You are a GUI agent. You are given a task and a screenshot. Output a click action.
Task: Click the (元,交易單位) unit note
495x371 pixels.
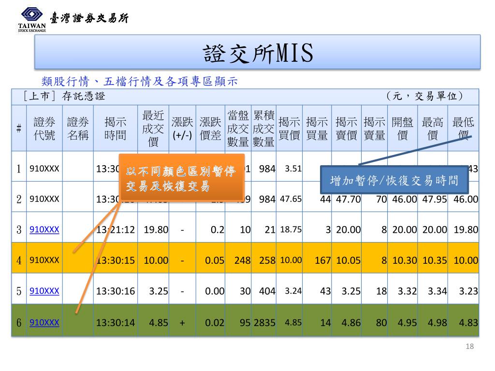424,96
